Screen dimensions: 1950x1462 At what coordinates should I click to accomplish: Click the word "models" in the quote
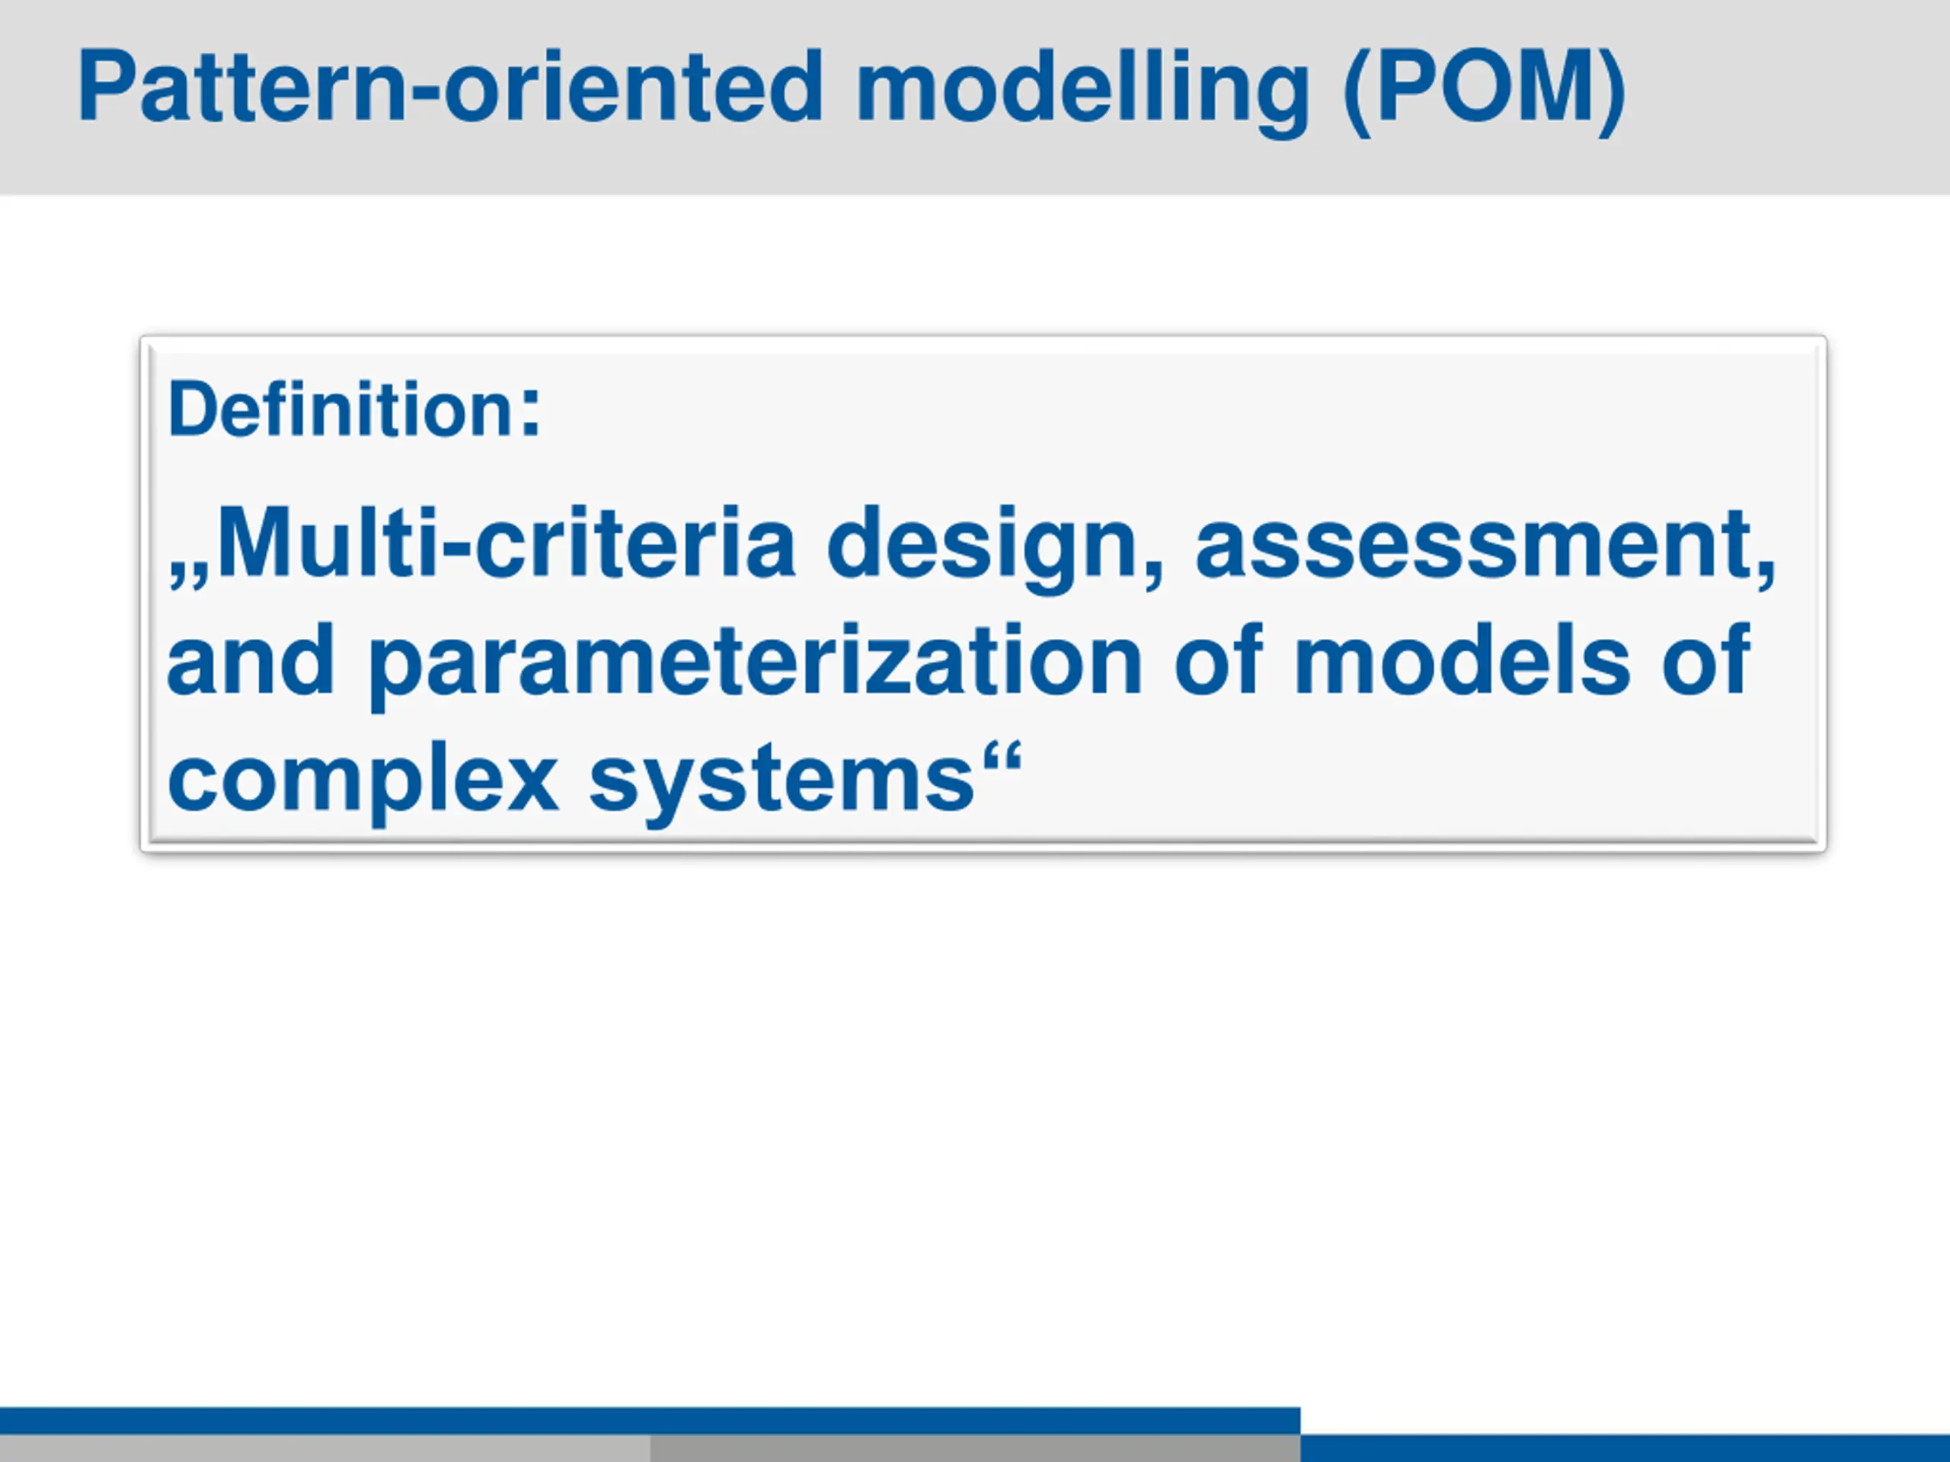(1462, 659)
